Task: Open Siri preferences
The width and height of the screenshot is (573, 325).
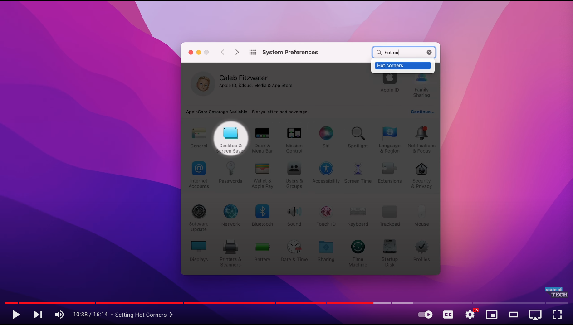Action: [x=326, y=133]
